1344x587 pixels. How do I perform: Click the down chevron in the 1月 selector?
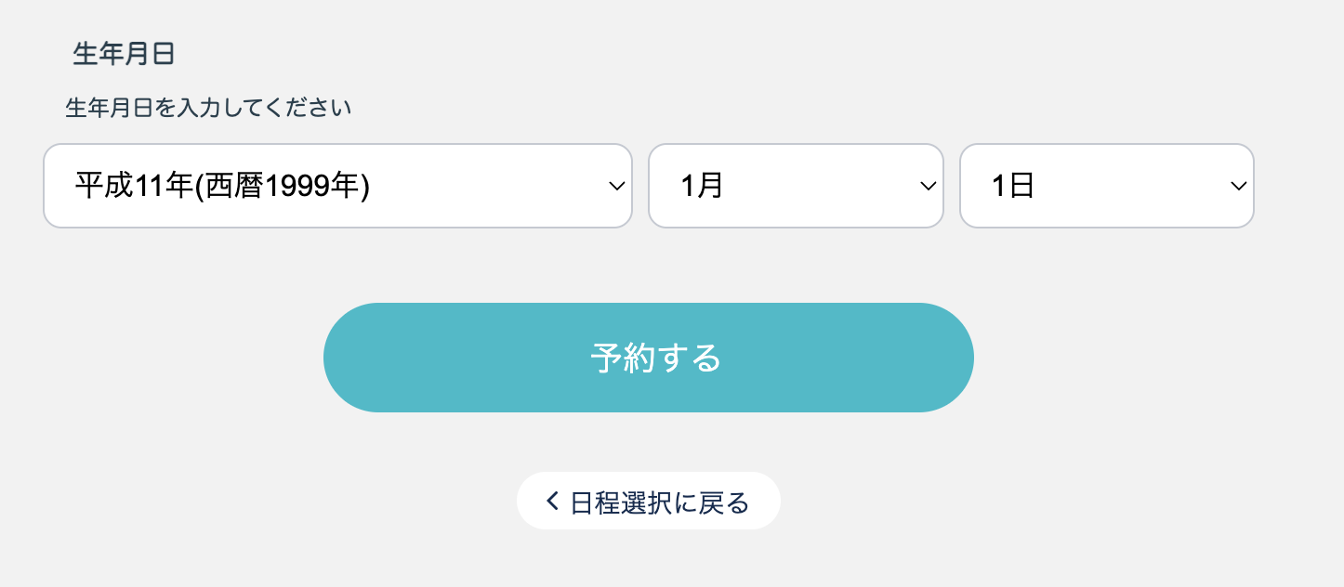[x=927, y=186]
